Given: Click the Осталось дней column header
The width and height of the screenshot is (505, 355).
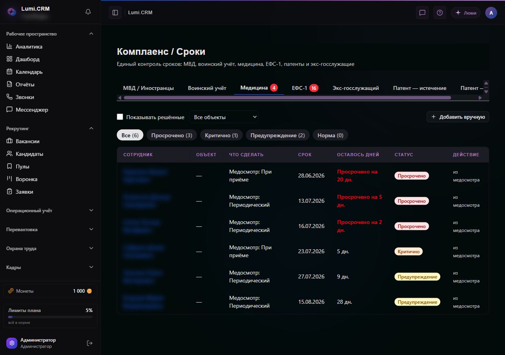Looking at the screenshot, I should [x=358, y=155].
